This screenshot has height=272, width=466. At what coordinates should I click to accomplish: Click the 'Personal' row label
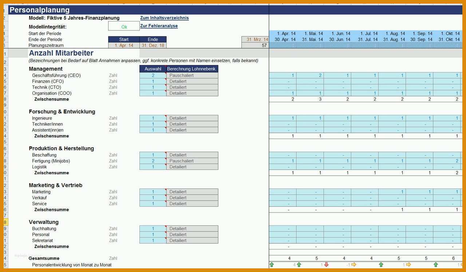click(x=41, y=235)
